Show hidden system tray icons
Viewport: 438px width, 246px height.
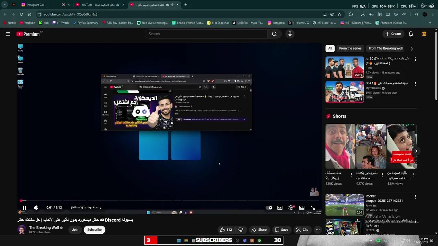[x=371, y=241]
